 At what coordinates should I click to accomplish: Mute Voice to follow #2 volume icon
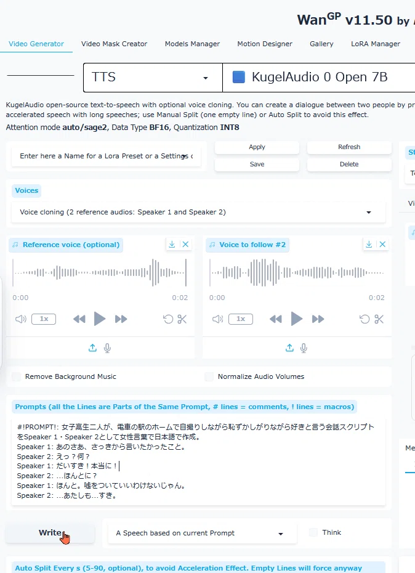tap(218, 319)
